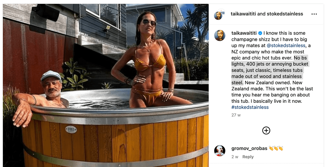Click the 27 w post timestamp

(236, 115)
